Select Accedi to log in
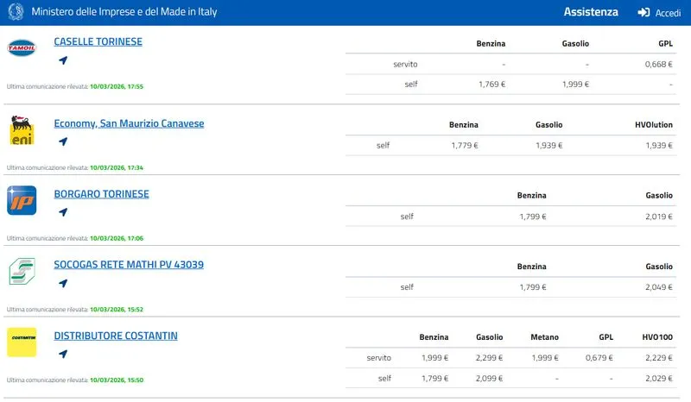Image resolution: width=691 pixels, height=402 pixels. [x=668, y=13]
